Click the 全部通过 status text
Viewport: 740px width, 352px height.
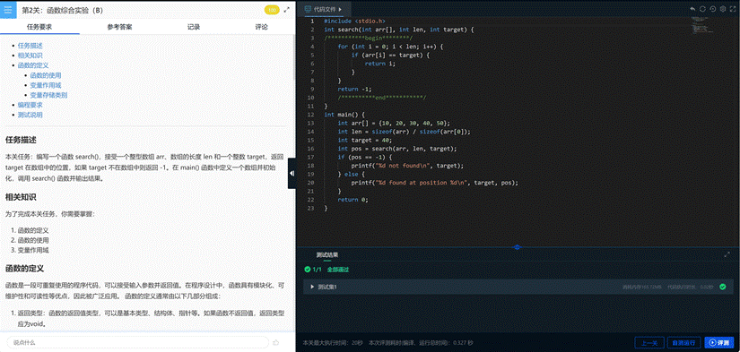tap(338, 270)
